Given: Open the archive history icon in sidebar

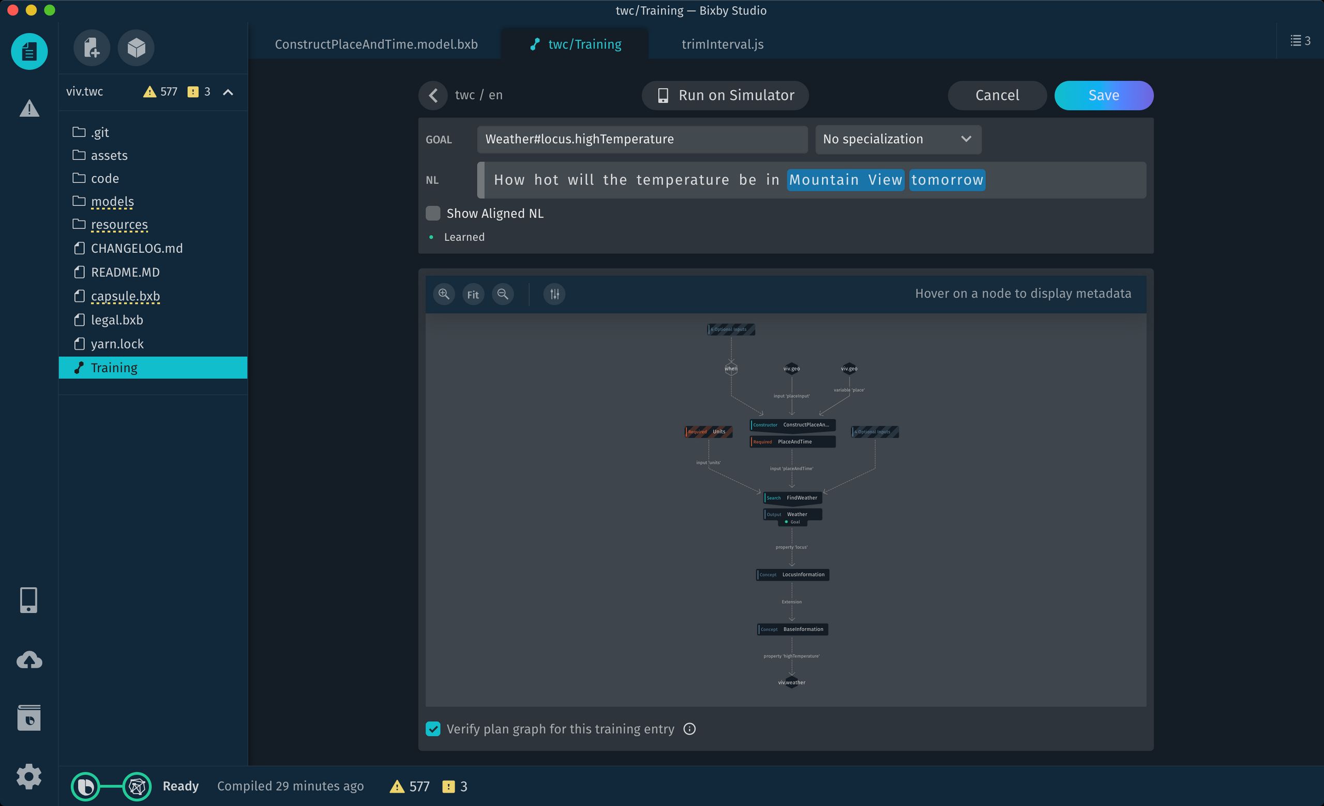Looking at the screenshot, I should 29,718.
